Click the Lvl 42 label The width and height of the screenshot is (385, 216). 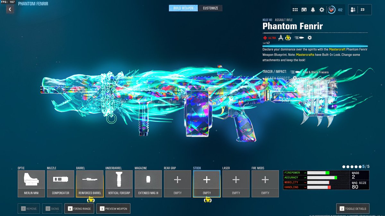266,43
